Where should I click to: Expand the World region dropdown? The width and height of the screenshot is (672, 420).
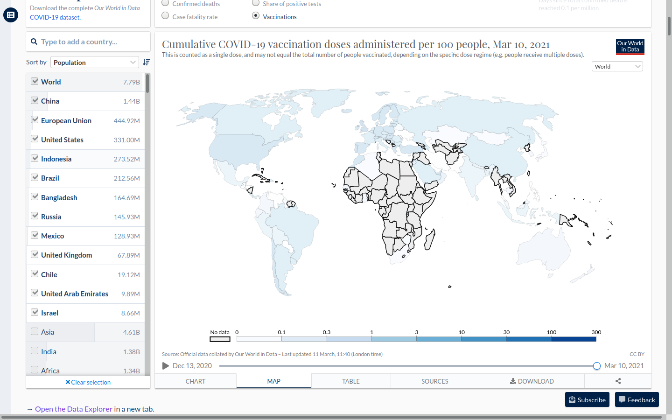(x=617, y=67)
